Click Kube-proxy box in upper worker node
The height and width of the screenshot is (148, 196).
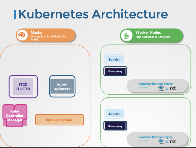[x=115, y=71]
